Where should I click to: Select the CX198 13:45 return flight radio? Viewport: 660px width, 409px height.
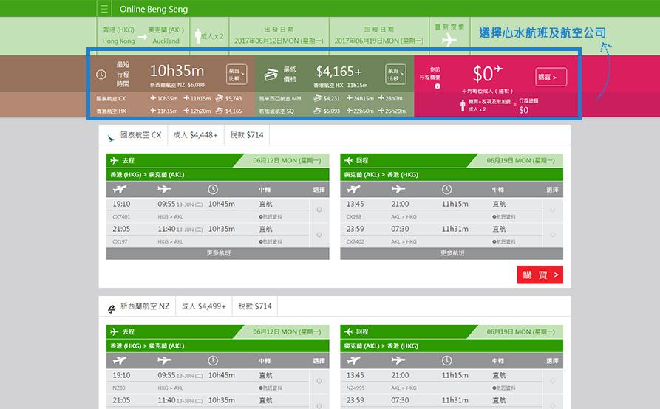(x=552, y=210)
